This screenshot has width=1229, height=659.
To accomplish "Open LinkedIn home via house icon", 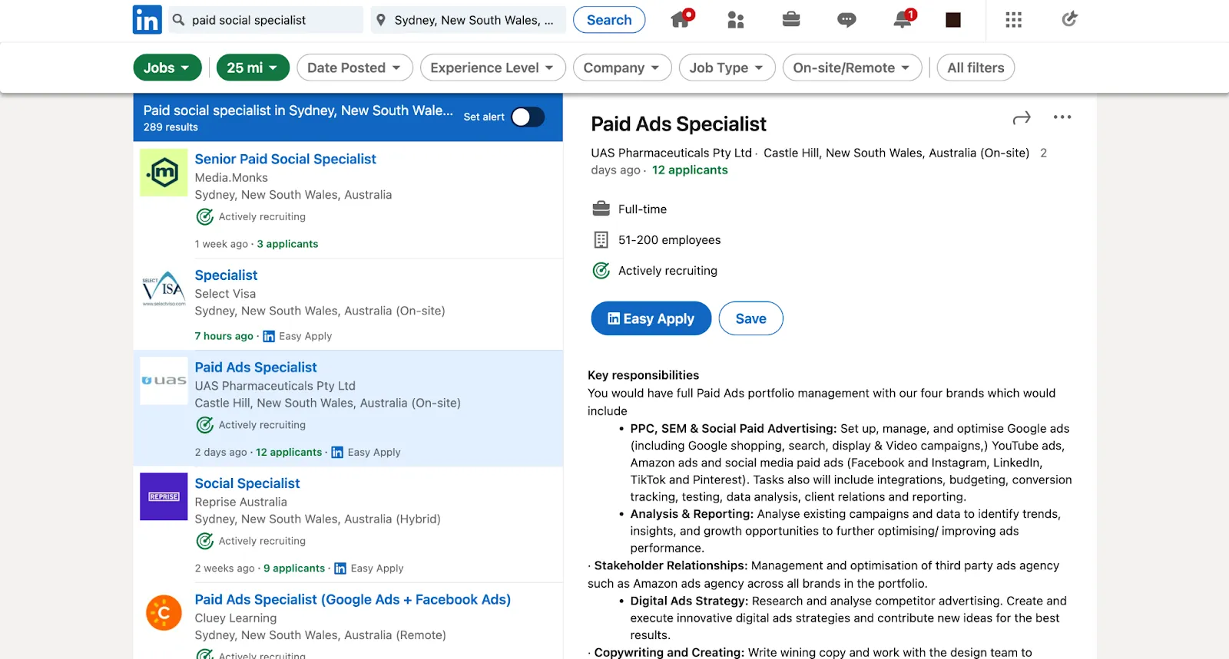I will 681,20.
